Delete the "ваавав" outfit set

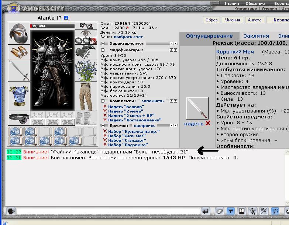(x=105, y=107)
